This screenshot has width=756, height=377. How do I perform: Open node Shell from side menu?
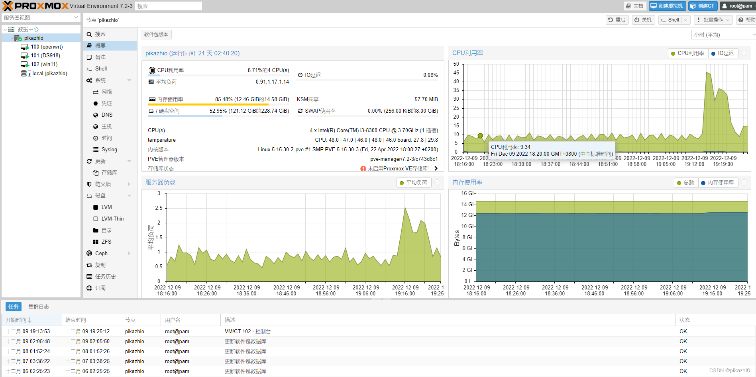click(110, 69)
